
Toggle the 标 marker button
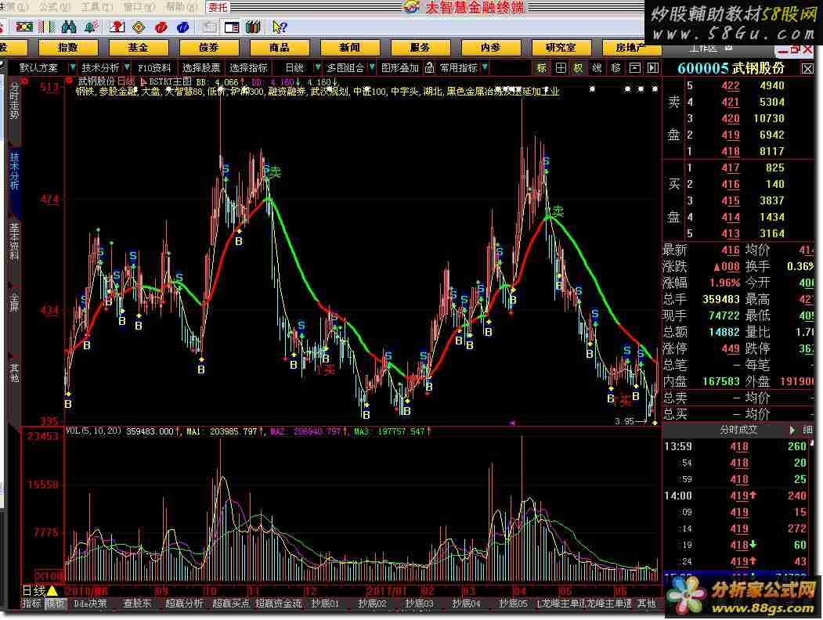coord(542,67)
